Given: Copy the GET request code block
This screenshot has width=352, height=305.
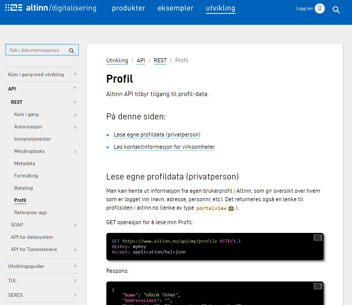Looking at the screenshot, I should (318, 238).
